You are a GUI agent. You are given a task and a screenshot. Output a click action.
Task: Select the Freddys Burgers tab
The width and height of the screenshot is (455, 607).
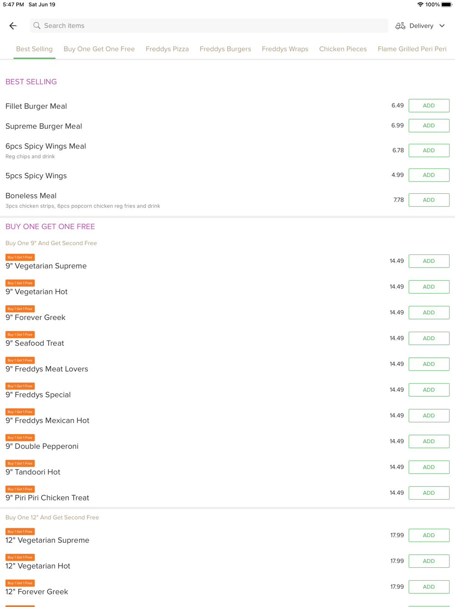tap(225, 49)
